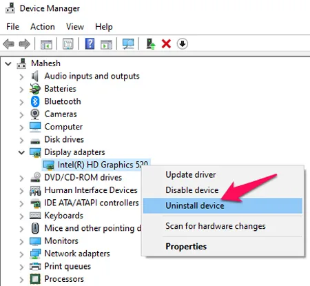Image resolution: width=310 pixels, height=286 pixels.
Task: Click the Mahesh computer root icon
Action: coord(21,63)
